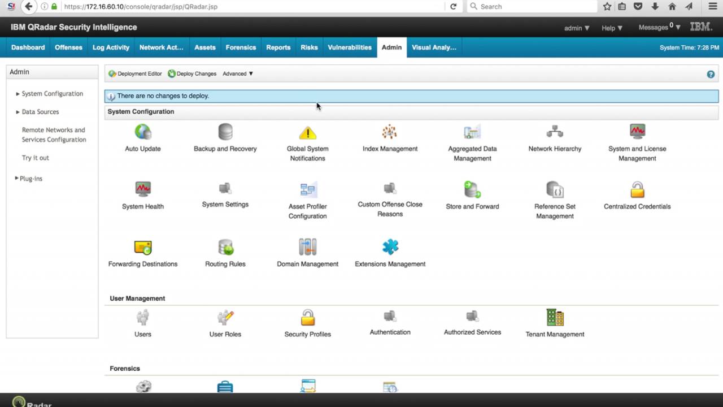This screenshot has height=407, width=723.
Task: Open Forwarding Destinations
Action: 143,254
